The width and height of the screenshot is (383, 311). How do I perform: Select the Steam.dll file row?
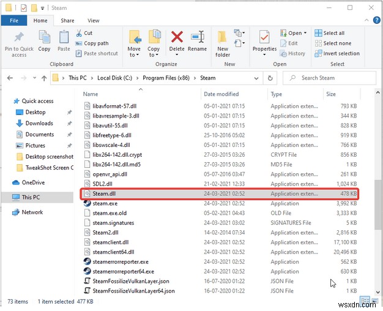[220, 193]
